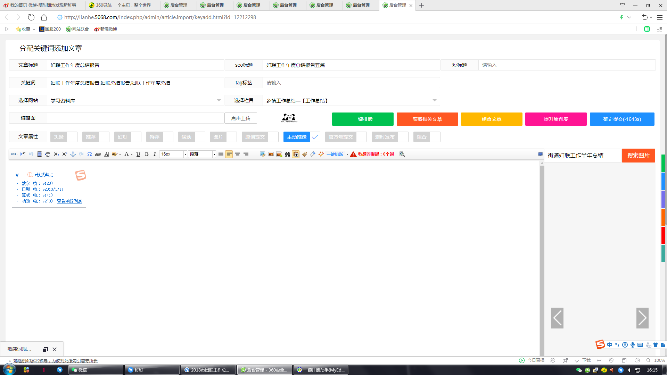This screenshot has width=667, height=375.
Task: Click the next image arrow in search panel
Action: (x=643, y=318)
